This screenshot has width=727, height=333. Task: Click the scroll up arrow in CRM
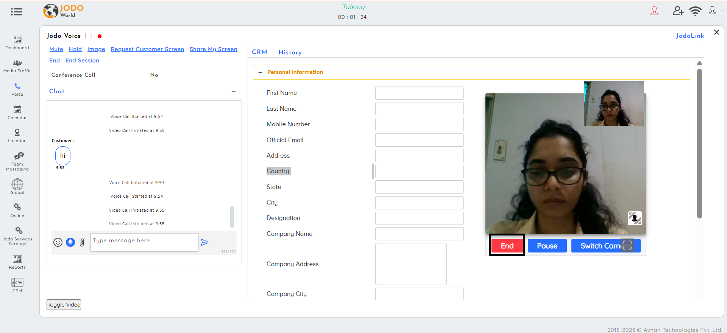[699, 63]
